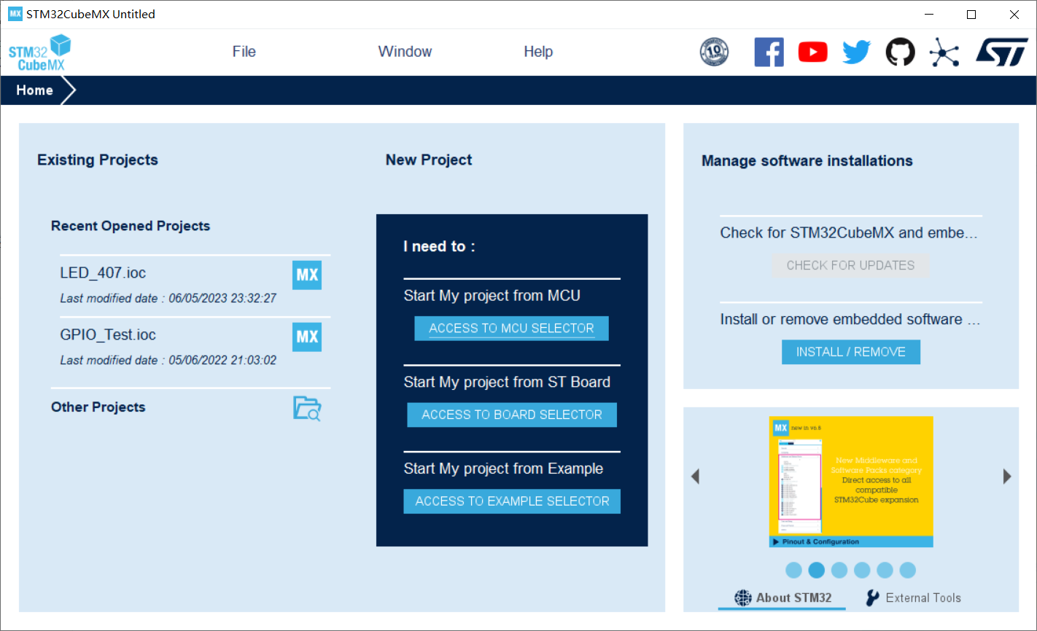Click 'Check for STM32CubeMX and embe...' text
The height and width of the screenshot is (631, 1037).
849,233
